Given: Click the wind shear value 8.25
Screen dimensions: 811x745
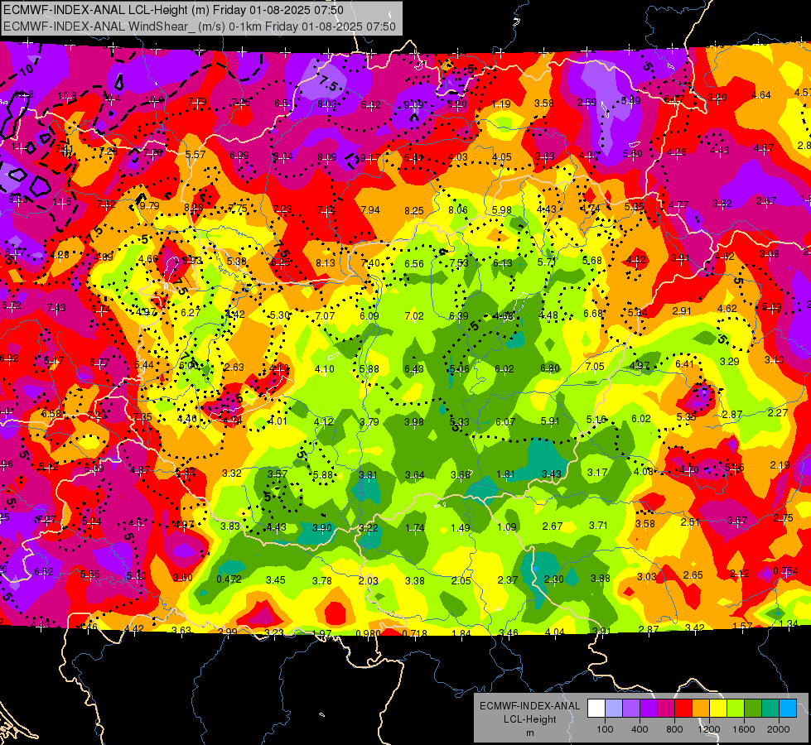Looking at the screenshot, I should coord(413,210).
